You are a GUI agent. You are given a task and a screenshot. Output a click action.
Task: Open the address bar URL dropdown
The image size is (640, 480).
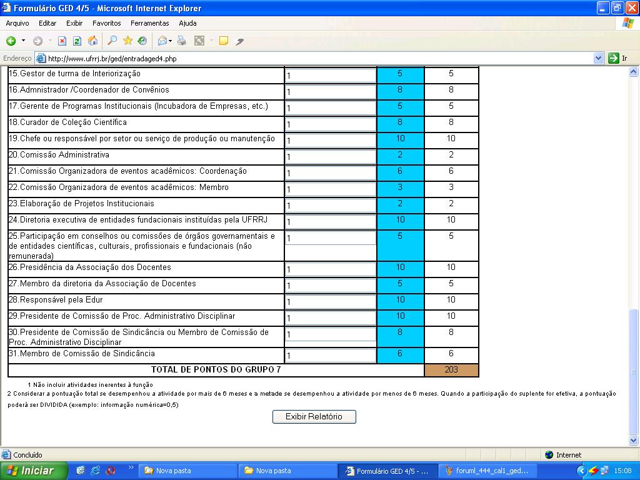pyautogui.click(x=598, y=58)
